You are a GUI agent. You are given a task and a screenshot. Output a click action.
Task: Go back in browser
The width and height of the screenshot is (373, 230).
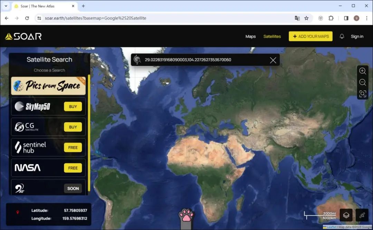(x=7, y=18)
